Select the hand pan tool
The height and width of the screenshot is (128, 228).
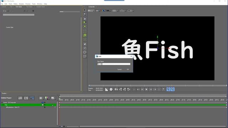(85, 18)
